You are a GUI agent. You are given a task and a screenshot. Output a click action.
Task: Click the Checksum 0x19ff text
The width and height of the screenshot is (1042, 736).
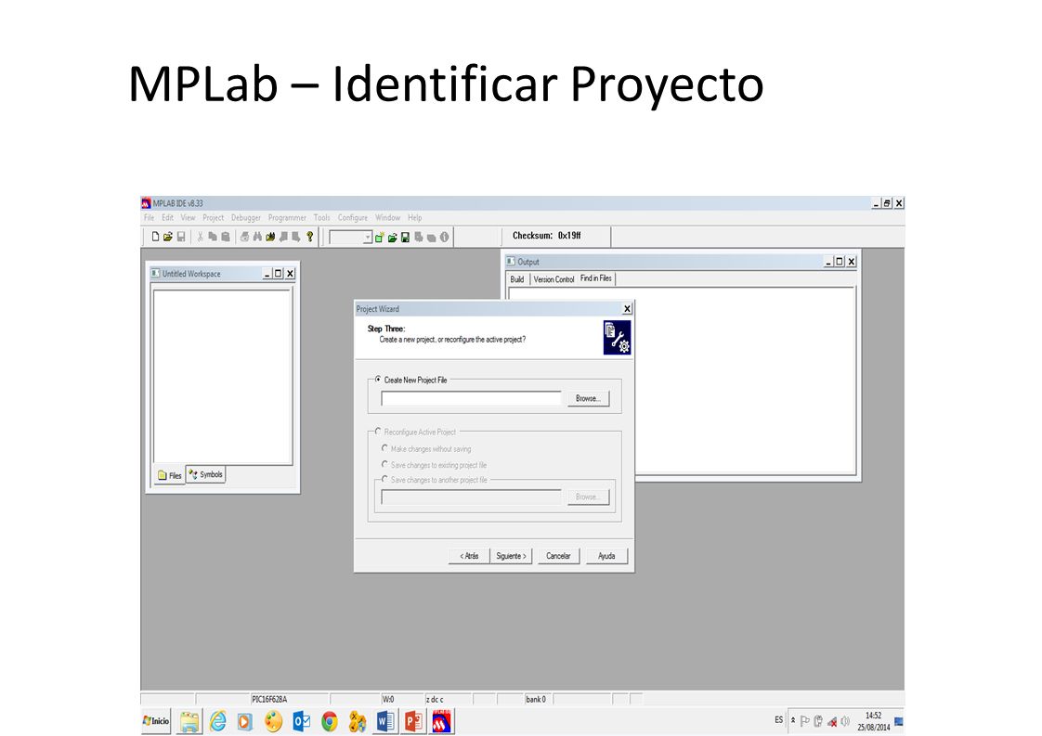(546, 236)
